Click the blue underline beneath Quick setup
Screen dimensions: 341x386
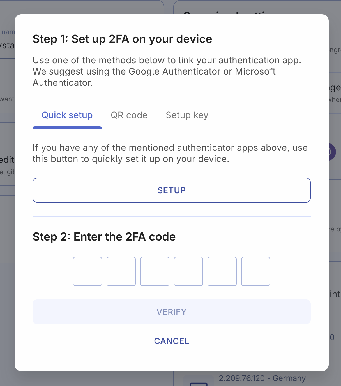(67, 128)
